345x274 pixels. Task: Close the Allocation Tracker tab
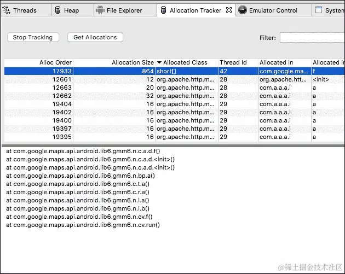(x=229, y=10)
